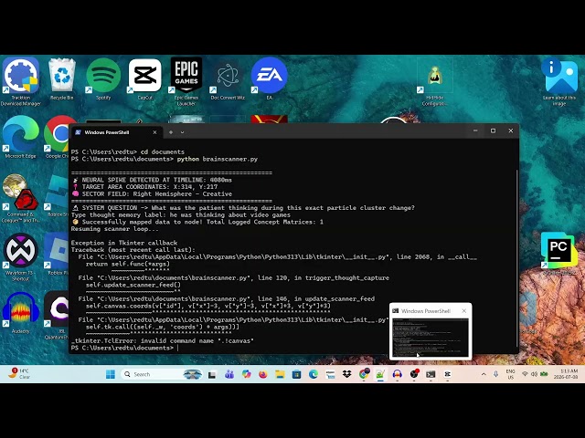The height and width of the screenshot is (438, 585).
Task: Click the taskbar Search box
Action: click(161, 374)
